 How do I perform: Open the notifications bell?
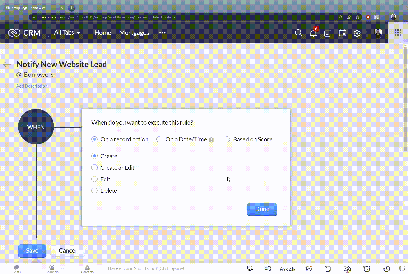[313, 33]
